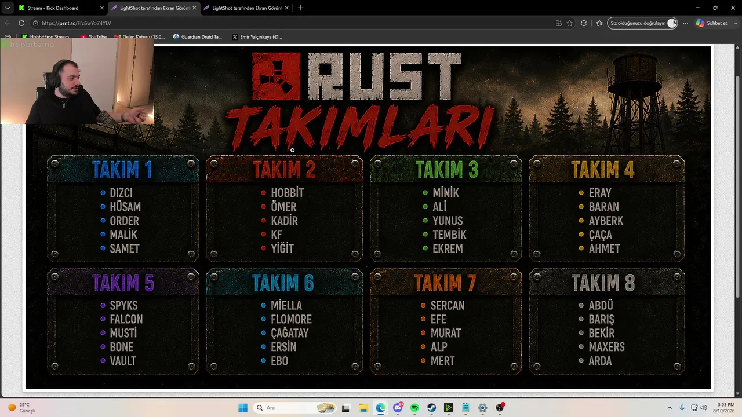Open the Emir Yalçınkaya X bookmark
The width and height of the screenshot is (742, 417).
(x=257, y=37)
